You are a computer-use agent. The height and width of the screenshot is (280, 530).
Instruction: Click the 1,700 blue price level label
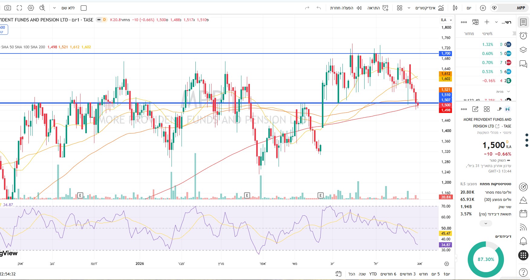click(446, 53)
